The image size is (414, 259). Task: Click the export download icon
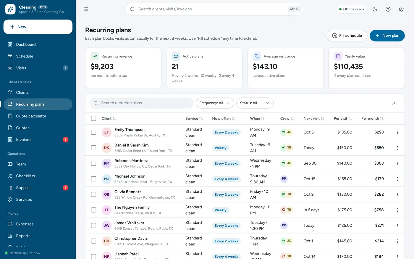(394, 103)
